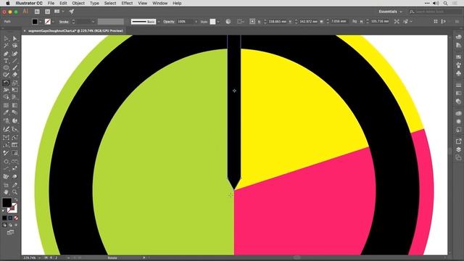Select the Hand tool
Screen dimensions: 464x261
[x=6, y=192]
